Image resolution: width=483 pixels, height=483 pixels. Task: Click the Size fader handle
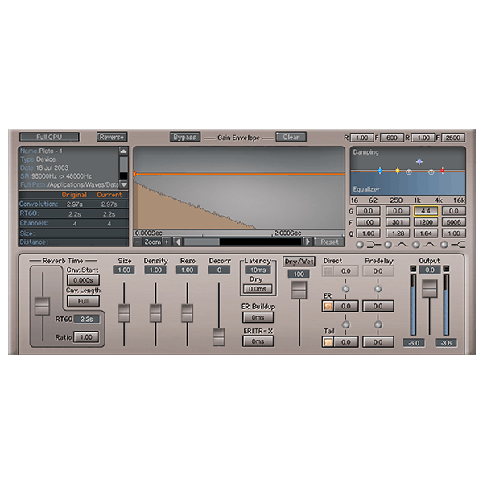coord(124,313)
